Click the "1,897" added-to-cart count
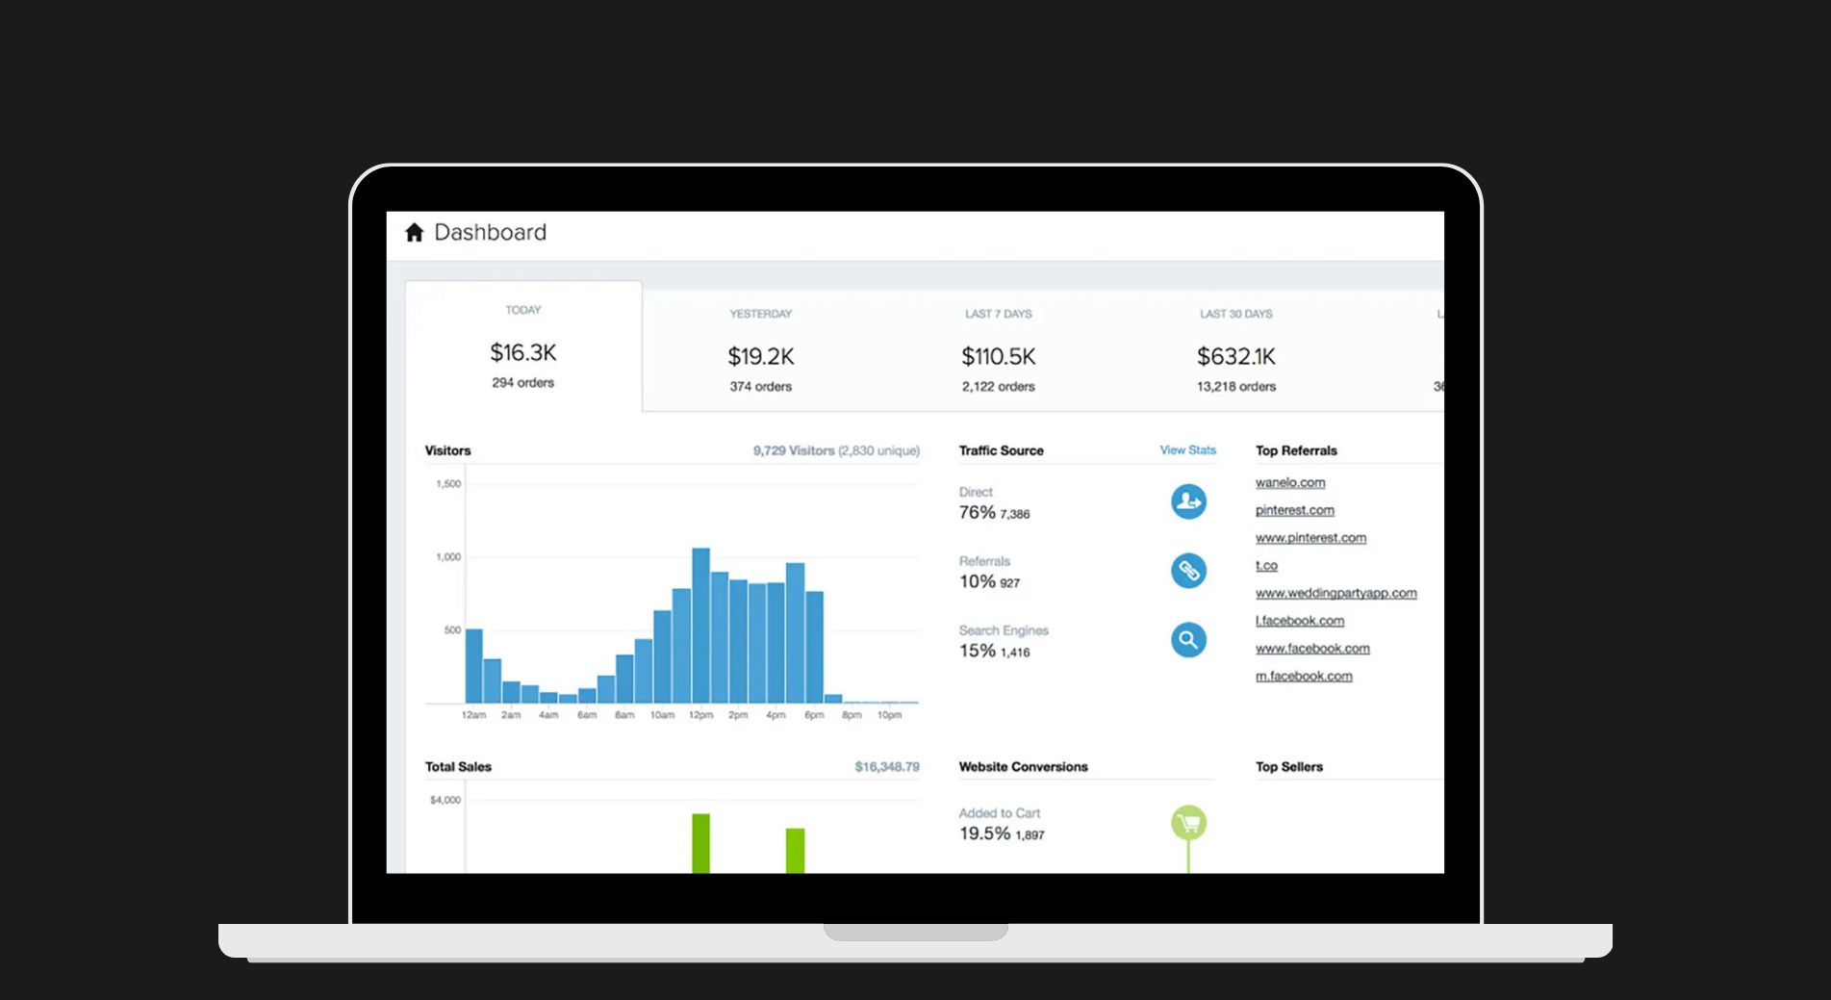Screen dimensions: 1831x1000 1030,835
